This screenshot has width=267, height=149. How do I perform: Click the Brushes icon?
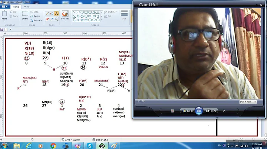[65, 14]
